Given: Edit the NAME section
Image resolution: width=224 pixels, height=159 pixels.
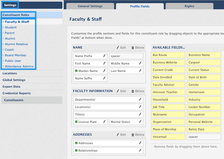Looking at the screenshot, I should click(x=121, y=48).
